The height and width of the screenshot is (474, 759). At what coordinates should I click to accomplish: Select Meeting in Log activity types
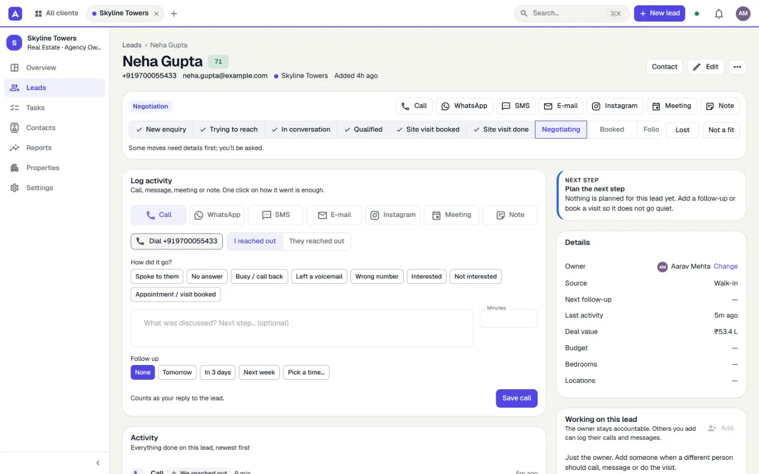(x=451, y=215)
